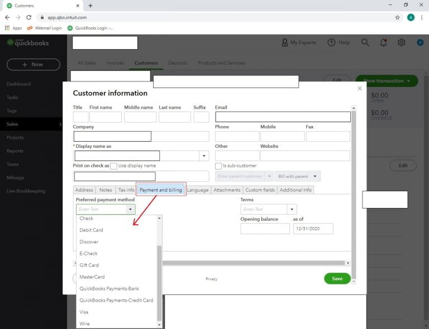The image size is (429, 329).
Task: Select QuickBooks Payments-Bank option
Action: [117, 289]
